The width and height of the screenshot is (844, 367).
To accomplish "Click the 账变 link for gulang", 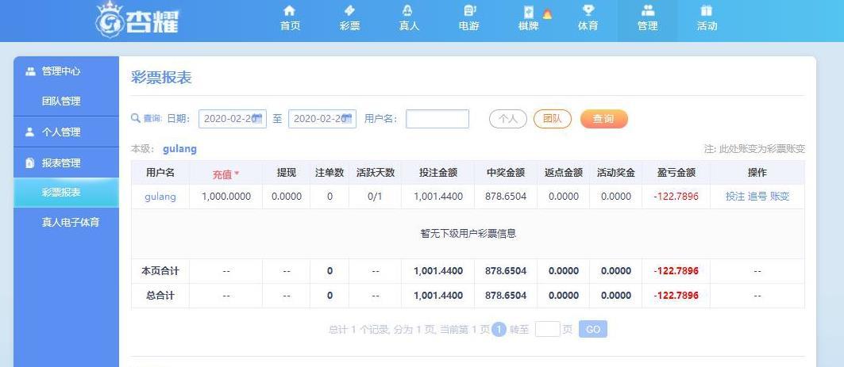I will click(x=780, y=197).
